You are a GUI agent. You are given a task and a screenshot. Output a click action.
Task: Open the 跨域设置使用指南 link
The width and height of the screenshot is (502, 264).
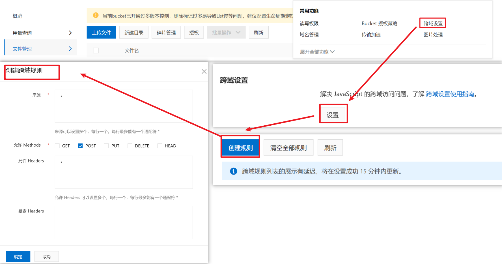click(x=450, y=94)
